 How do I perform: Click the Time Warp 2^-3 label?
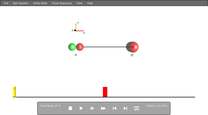[x=50, y=106]
